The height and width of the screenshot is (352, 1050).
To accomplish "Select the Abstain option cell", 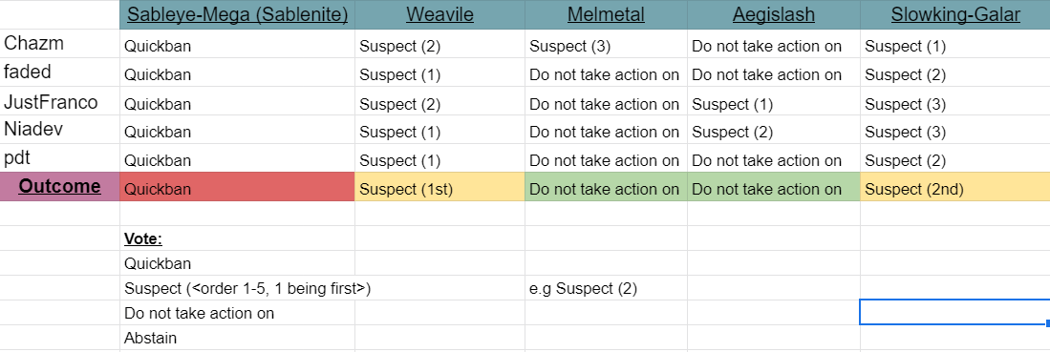I will [237, 338].
